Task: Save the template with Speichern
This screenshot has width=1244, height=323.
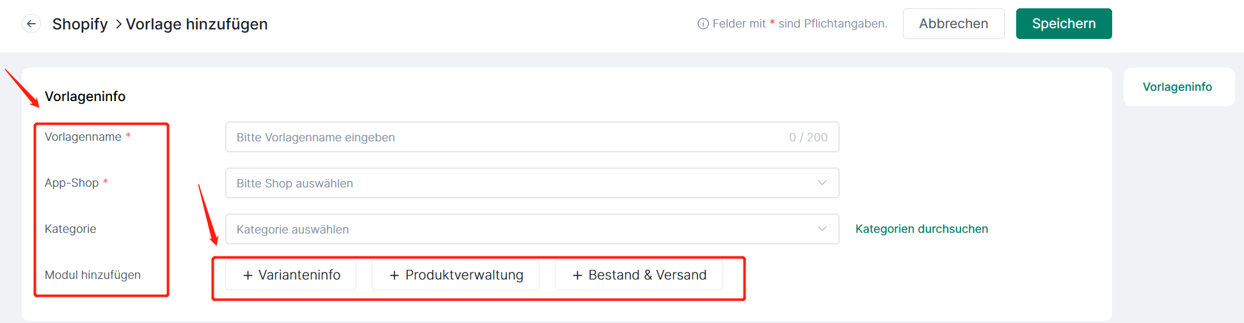Action: coord(1064,24)
